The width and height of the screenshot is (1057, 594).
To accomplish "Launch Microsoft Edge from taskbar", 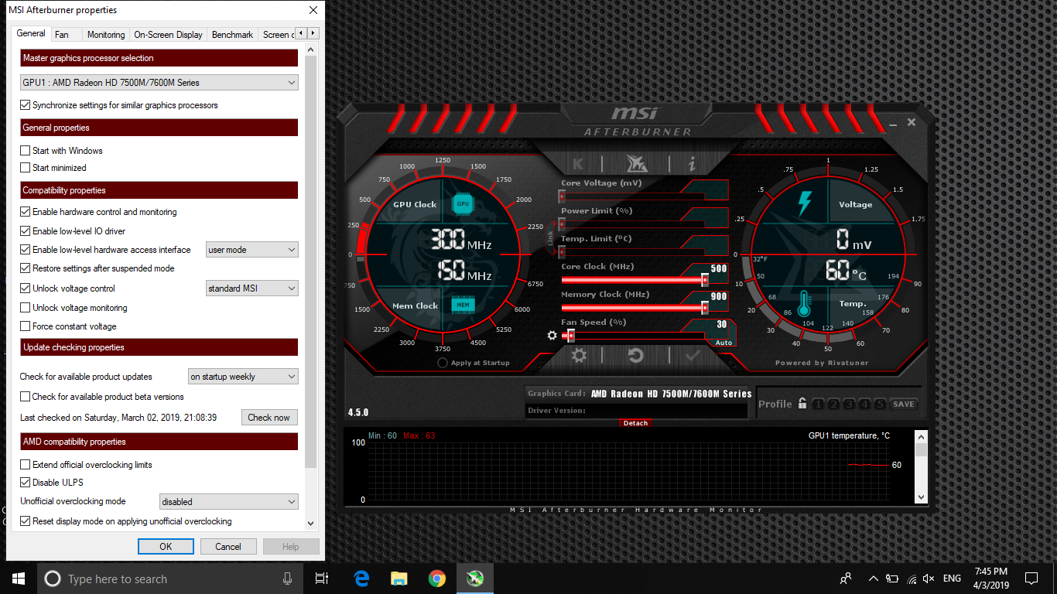I will [x=361, y=579].
